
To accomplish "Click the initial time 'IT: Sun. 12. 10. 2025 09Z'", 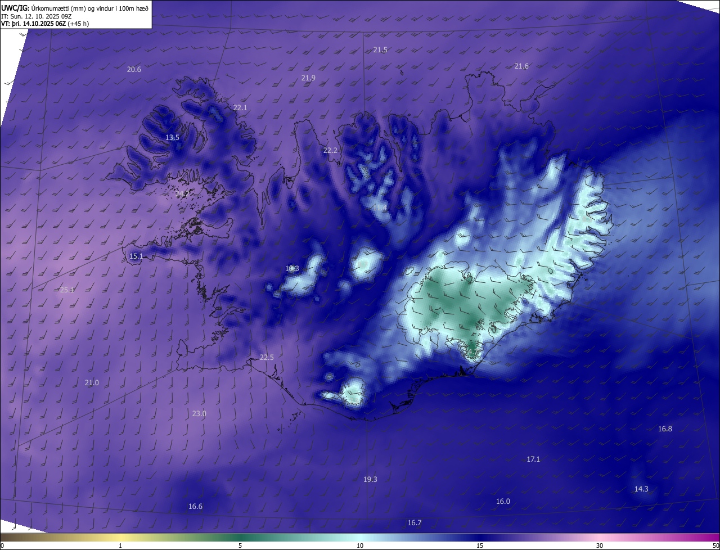I will (37, 16).
